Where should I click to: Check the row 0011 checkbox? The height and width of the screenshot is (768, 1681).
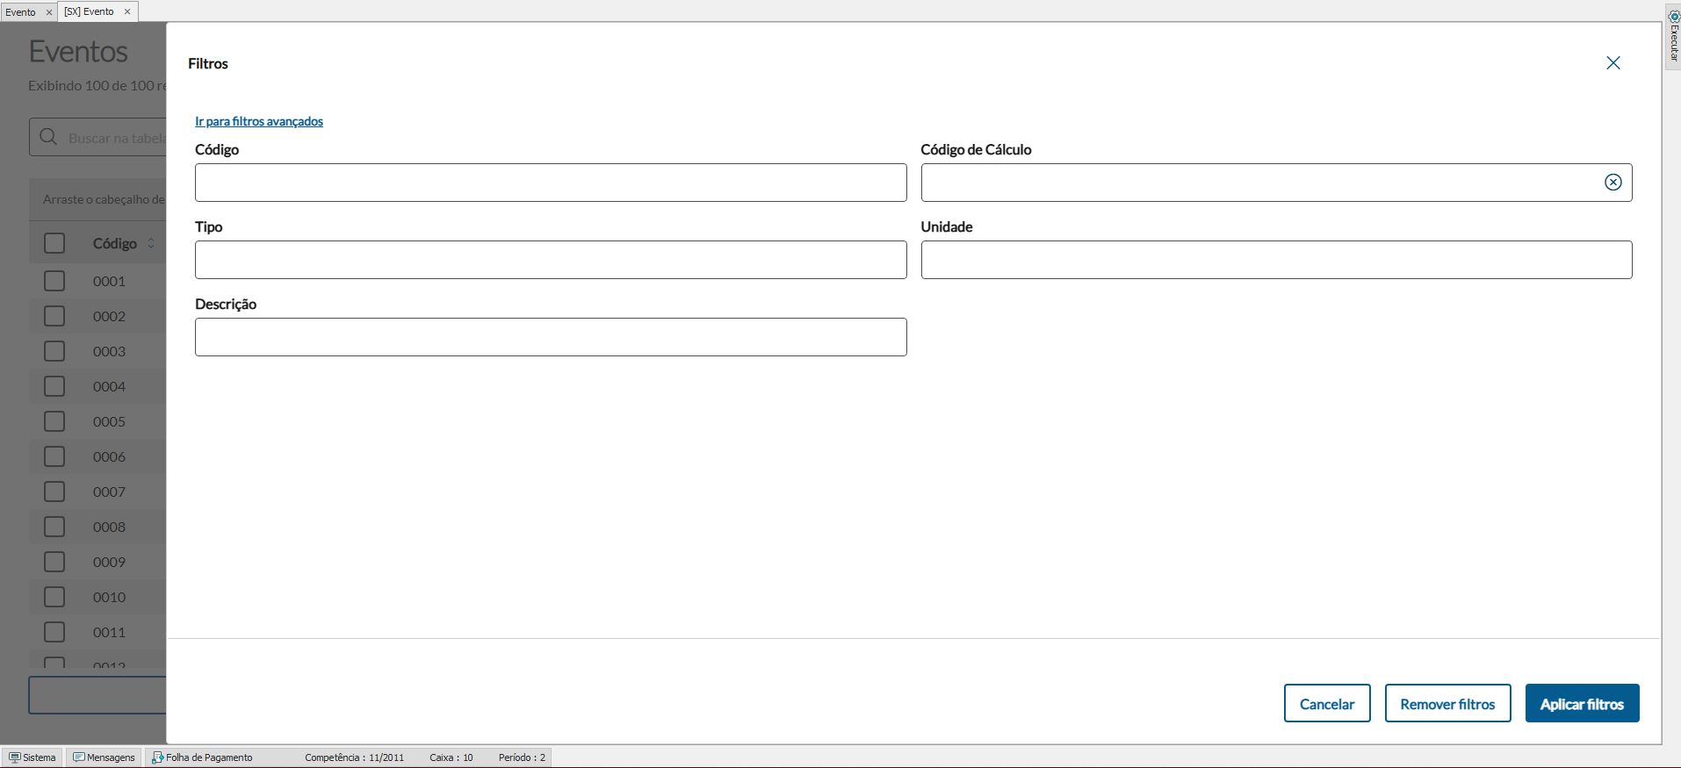pyautogui.click(x=54, y=632)
